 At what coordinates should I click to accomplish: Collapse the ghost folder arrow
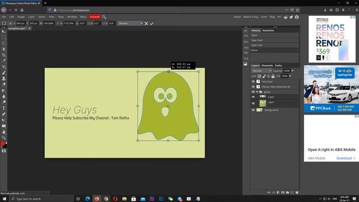click(257, 92)
